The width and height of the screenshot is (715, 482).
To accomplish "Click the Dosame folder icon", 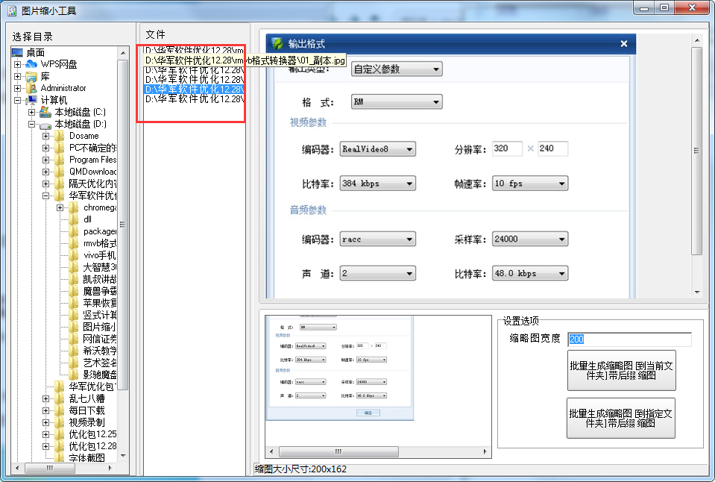I will pos(60,136).
